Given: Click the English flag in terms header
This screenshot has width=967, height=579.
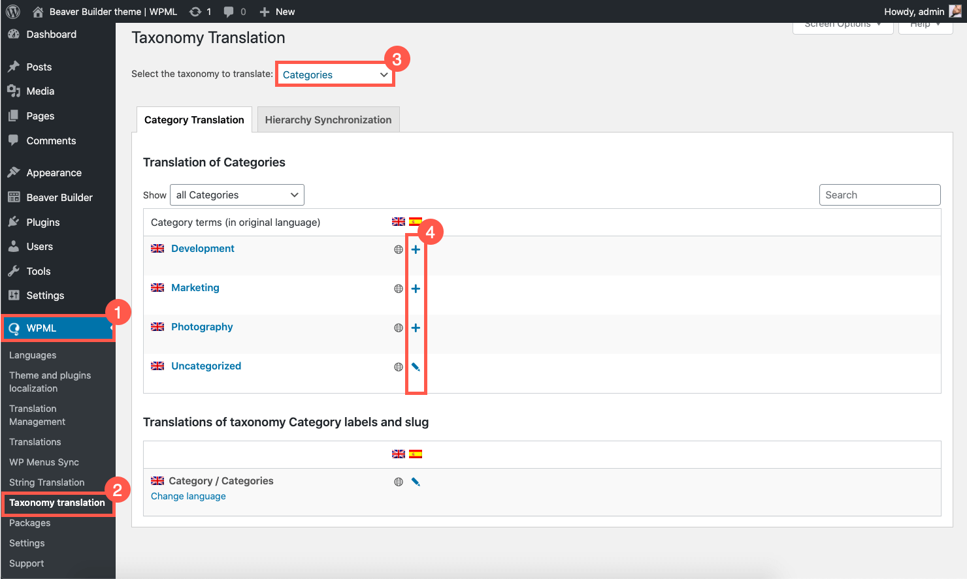Looking at the screenshot, I should click(398, 222).
